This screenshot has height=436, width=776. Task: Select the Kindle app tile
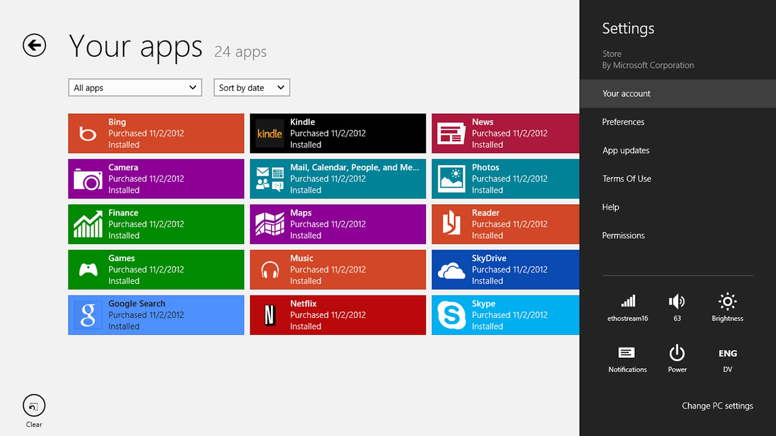coord(338,133)
